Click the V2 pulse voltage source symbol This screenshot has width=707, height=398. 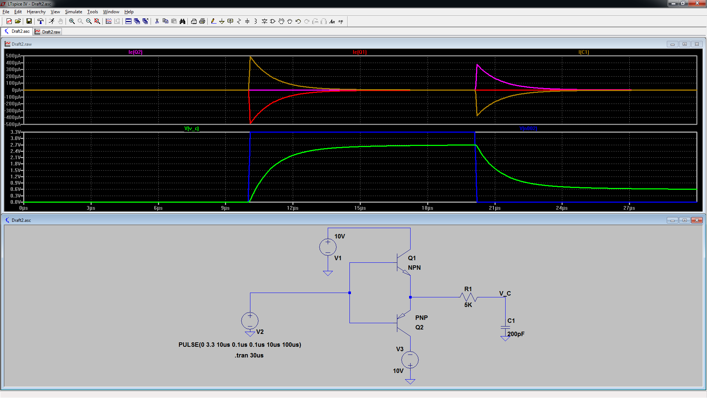pyautogui.click(x=250, y=321)
